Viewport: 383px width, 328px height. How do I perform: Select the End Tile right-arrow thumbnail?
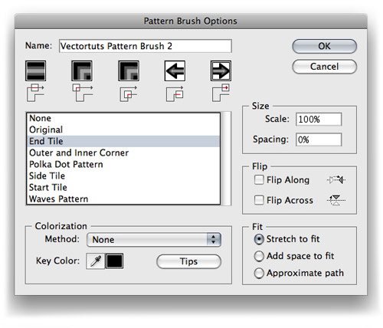(221, 71)
